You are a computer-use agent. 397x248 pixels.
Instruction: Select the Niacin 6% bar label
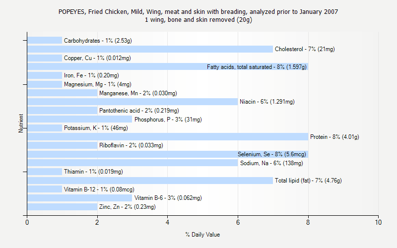[x=267, y=102]
